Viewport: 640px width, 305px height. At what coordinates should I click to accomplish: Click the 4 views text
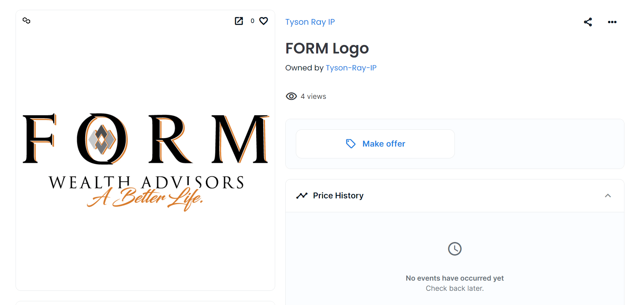[313, 96]
